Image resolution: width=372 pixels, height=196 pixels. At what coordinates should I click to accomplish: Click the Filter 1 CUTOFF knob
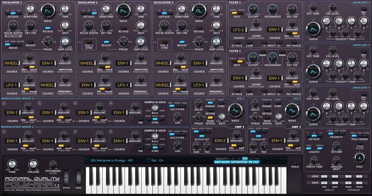pyautogui.click(x=253, y=9)
